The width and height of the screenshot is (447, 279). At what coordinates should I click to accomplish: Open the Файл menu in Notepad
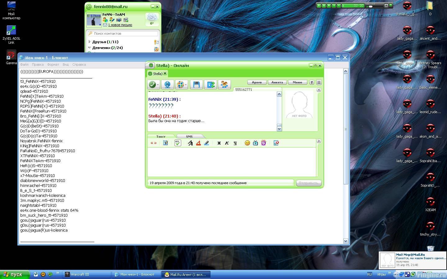pyautogui.click(x=24, y=64)
